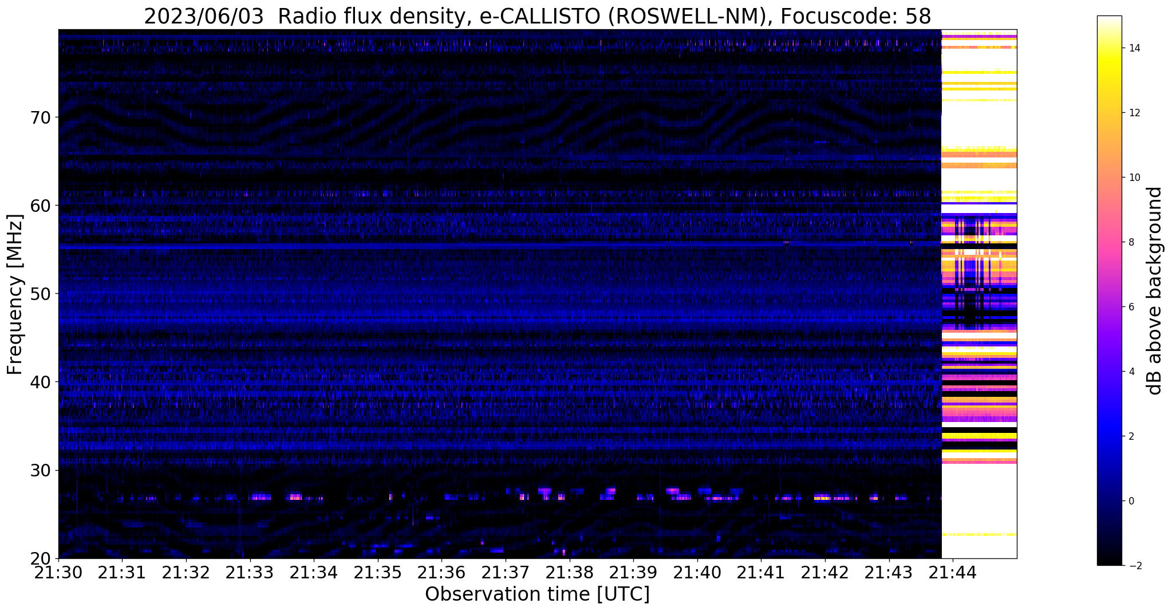This screenshot has height=611, width=1172.
Task: Click the 21:34 time tick label
Action: 314,571
